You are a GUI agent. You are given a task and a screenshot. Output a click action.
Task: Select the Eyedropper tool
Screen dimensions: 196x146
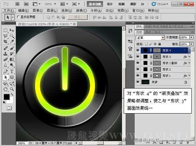[x=12, y=42]
